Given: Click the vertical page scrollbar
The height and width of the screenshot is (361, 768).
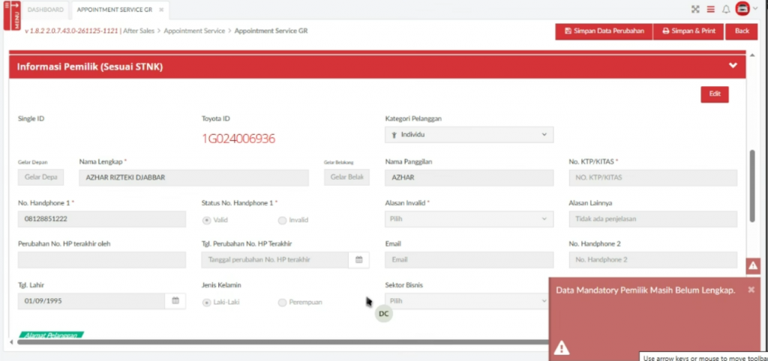Looking at the screenshot, I should 752,185.
